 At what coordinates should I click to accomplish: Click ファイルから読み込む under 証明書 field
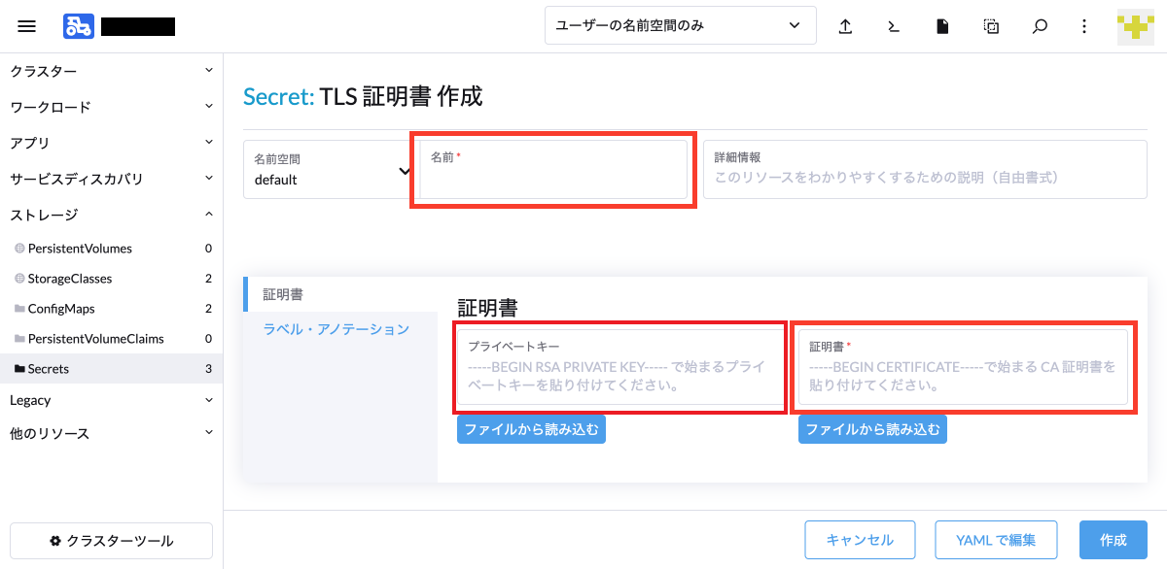pos(872,429)
